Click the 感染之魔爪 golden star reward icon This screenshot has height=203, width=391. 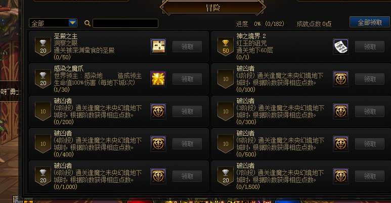tap(158, 79)
